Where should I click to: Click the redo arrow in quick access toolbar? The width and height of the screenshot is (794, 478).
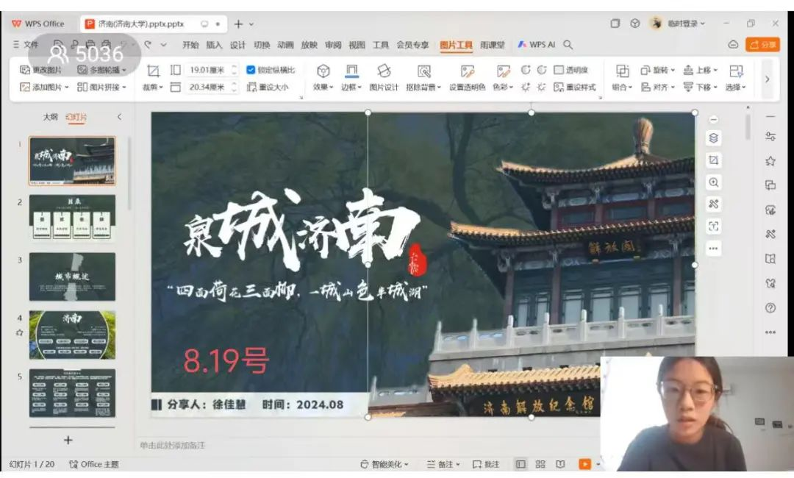pyautogui.click(x=148, y=45)
